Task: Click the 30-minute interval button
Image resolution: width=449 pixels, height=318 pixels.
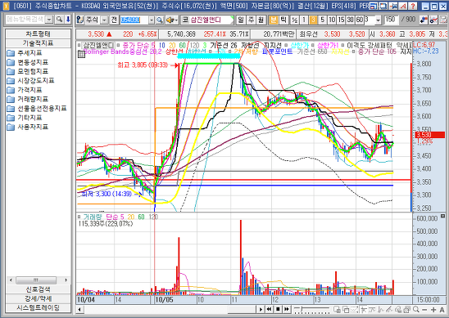Action: pyautogui.click(x=351, y=20)
